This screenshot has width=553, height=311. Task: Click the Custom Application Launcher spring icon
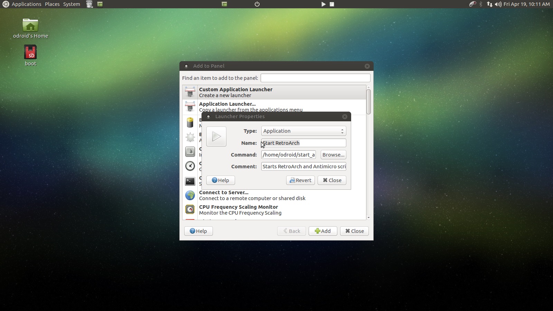(190, 92)
